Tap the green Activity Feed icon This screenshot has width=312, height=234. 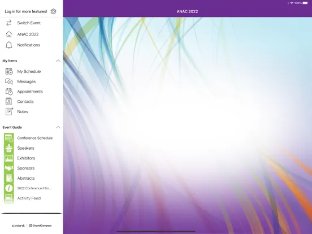(x=9, y=198)
